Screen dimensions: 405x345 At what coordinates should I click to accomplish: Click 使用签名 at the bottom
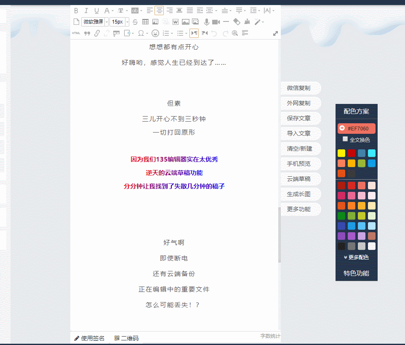pos(89,338)
